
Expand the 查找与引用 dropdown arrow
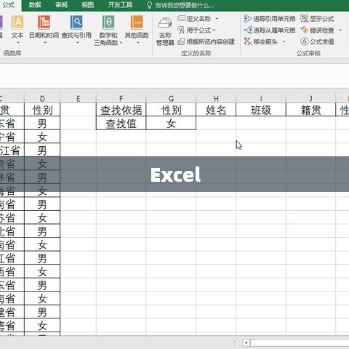tap(78, 43)
